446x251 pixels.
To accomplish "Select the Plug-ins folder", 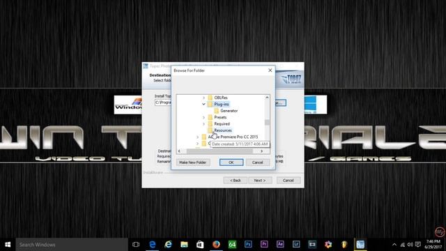I will coord(222,104).
